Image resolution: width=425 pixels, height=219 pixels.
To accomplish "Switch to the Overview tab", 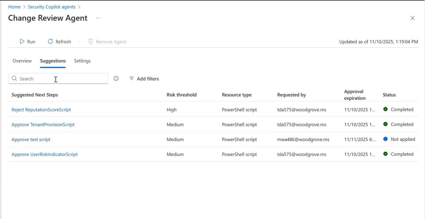I will tap(22, 61).
